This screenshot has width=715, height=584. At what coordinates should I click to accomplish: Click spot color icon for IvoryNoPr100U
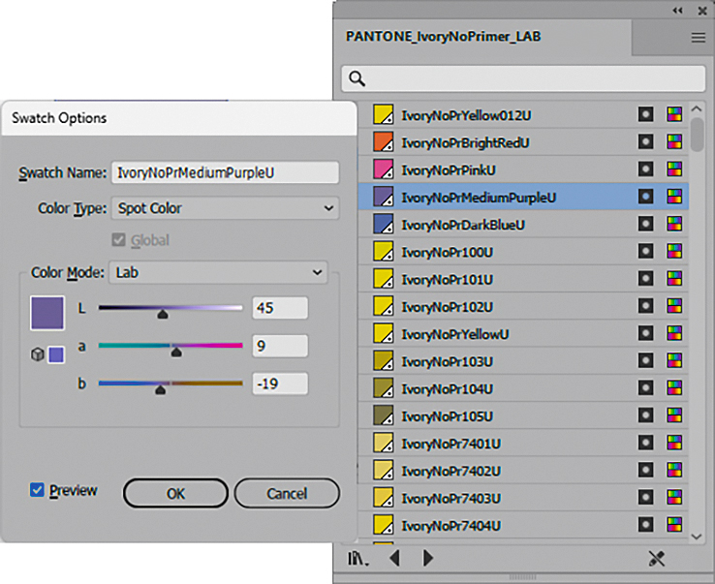(x=645, y=251)
